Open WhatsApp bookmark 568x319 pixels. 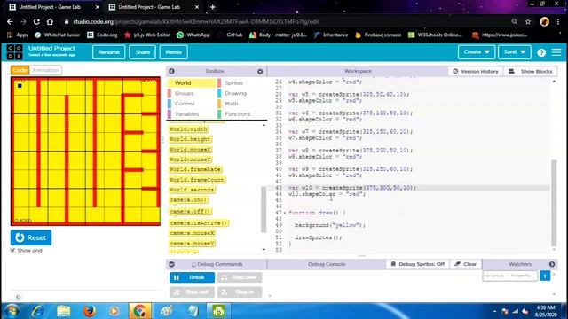[193, 35]
